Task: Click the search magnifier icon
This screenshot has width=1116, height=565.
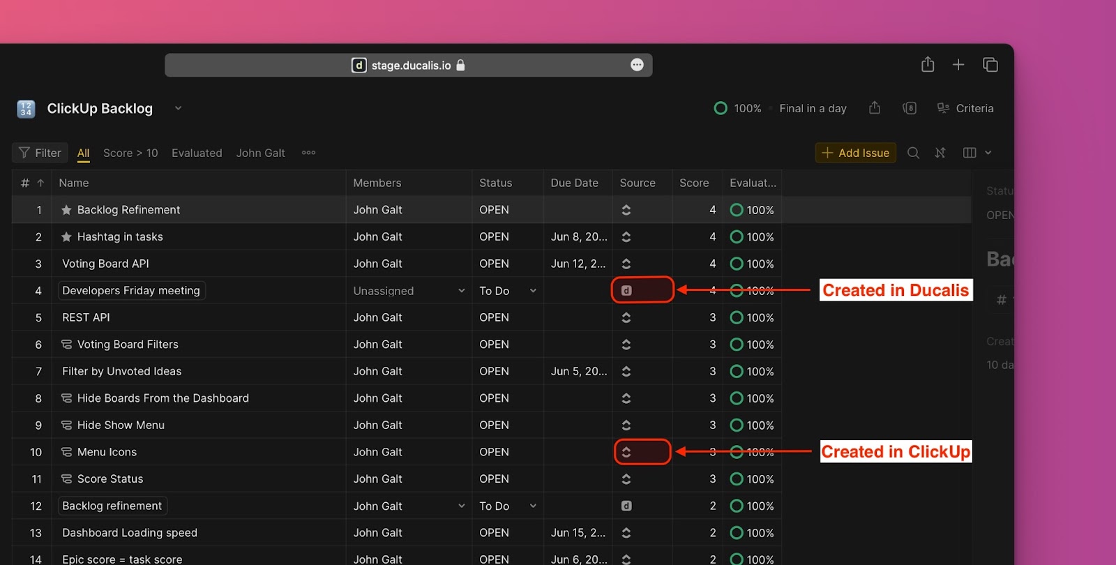Action: [x=913, y=153]
